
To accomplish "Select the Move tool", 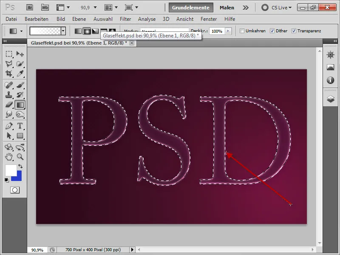I will click(20, 54).
